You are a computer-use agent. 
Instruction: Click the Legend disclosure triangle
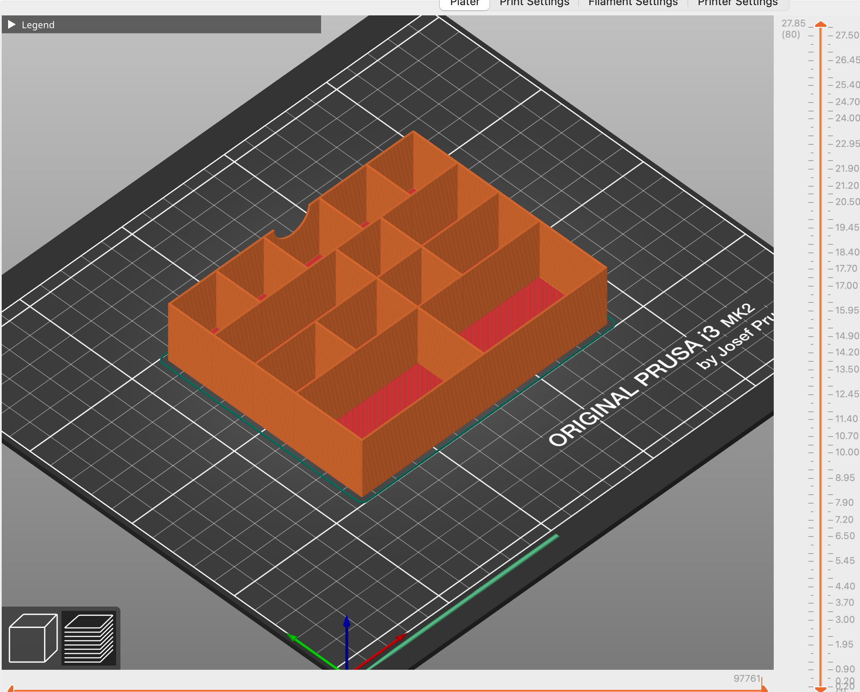click(x=11, y=25)
